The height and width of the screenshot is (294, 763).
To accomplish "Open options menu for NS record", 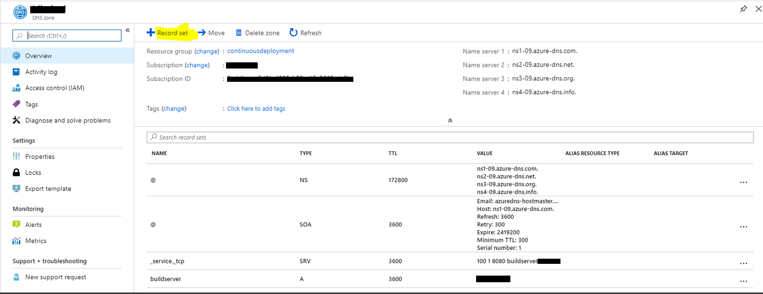I will coord(744,183).
